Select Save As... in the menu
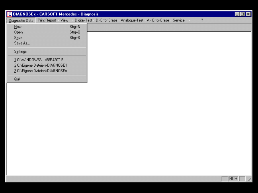Image resolution: width=258 pixels, height=193 pixels. (22, 43)
